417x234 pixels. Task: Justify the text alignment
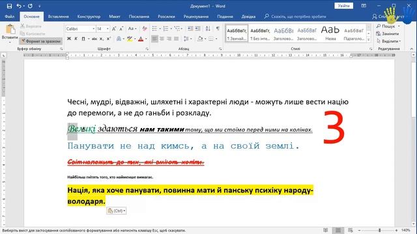(x=176, y=39)
